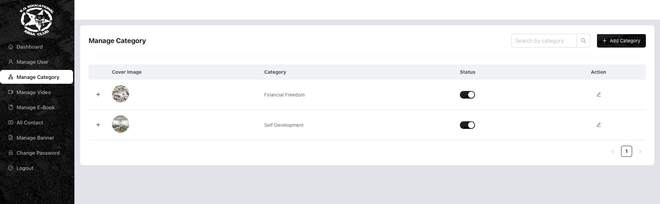Expand the Financial Freedom row
Viewport: 660px width, 204px height.
[98, 94]
